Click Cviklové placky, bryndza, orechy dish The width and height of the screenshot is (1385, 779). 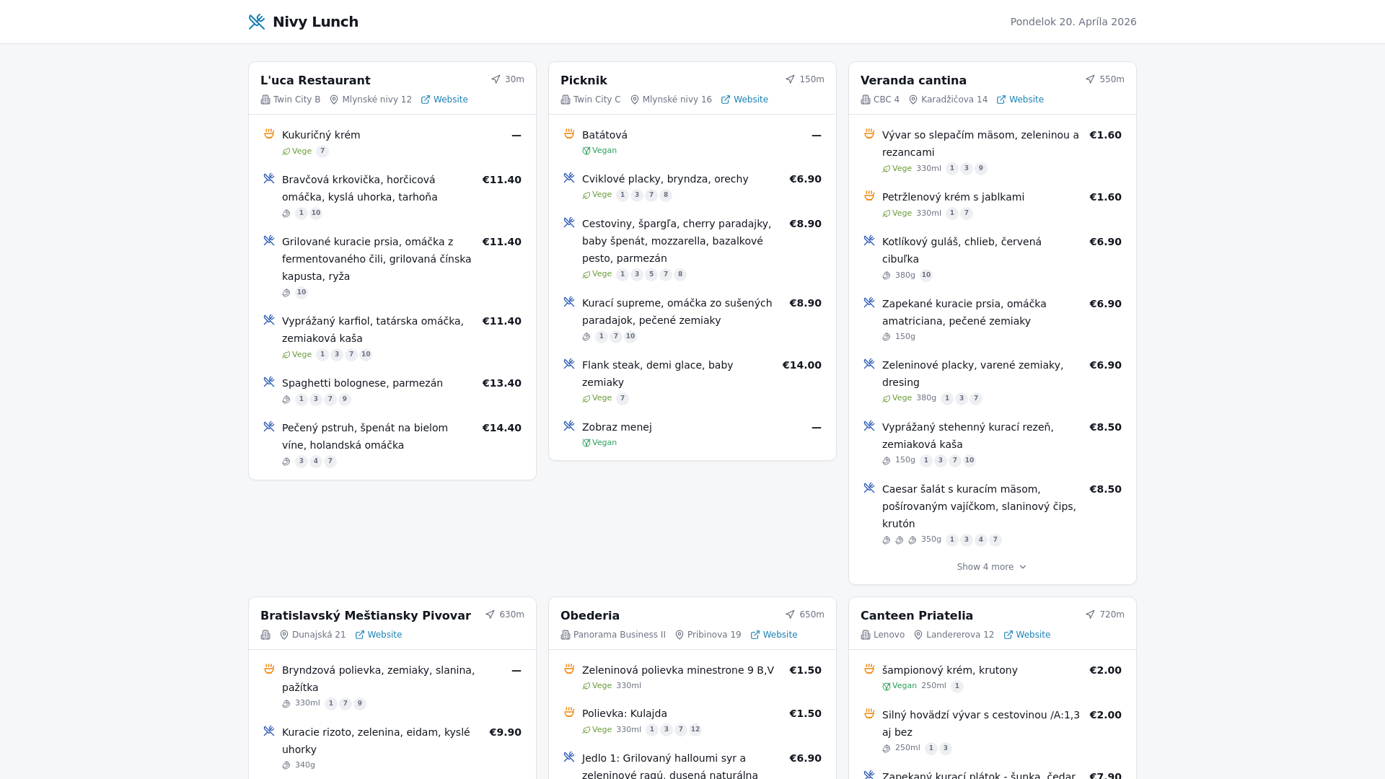665,179
